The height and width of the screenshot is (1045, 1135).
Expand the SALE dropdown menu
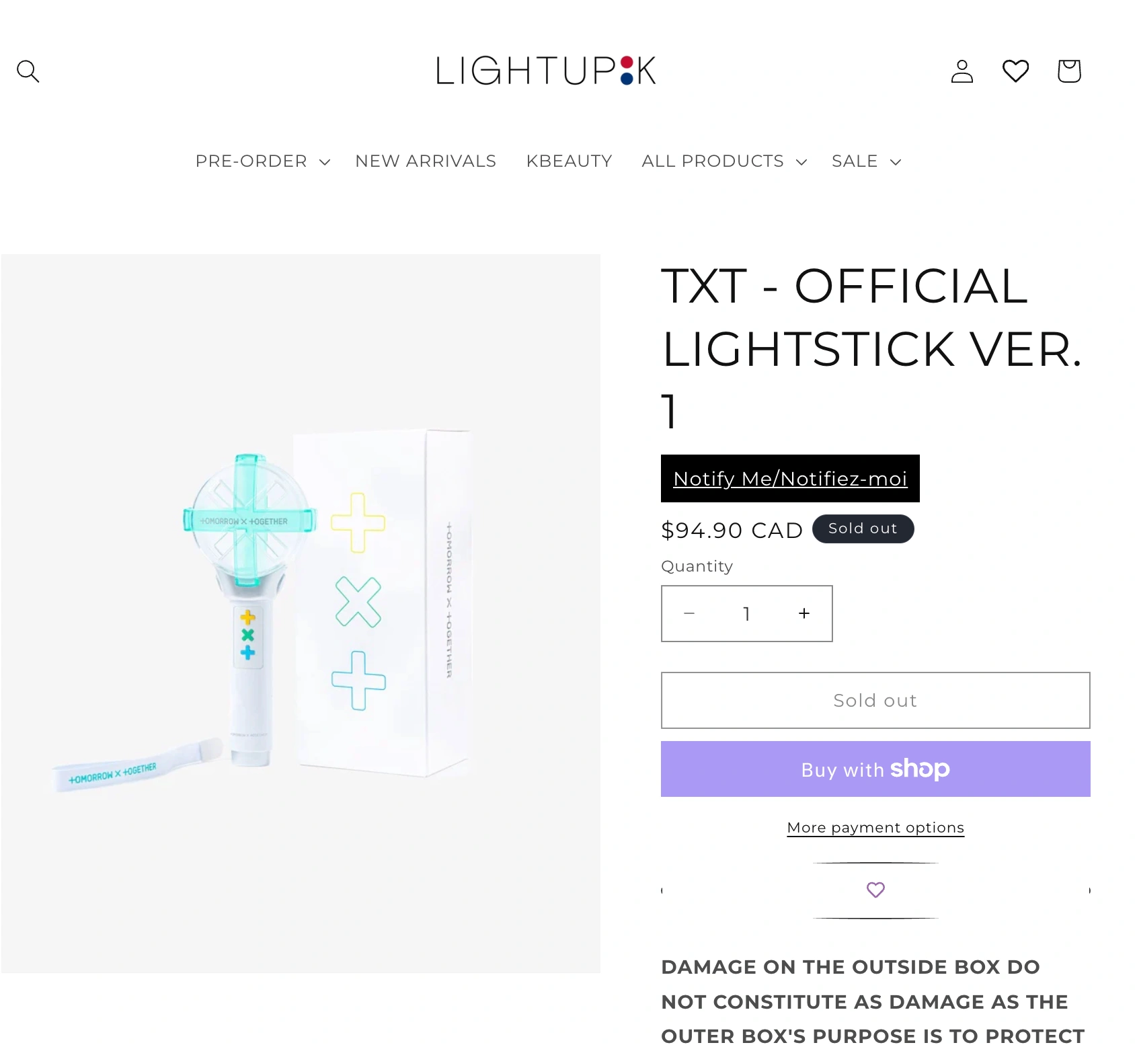click(x=866, y=161)
